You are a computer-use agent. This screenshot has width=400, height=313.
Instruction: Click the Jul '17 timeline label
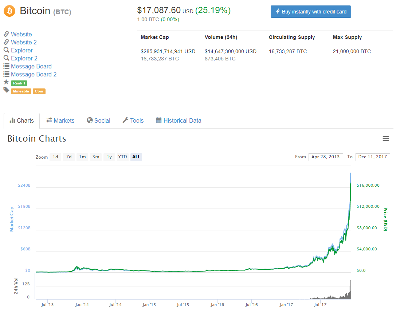click(x=320, y=305)
